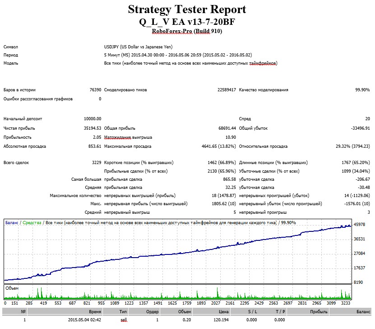Image resolution: width=375 pixels, height=329 pixels.
Task: Select trade time 2015.05.04 02:42
Action: click(84, 320)
